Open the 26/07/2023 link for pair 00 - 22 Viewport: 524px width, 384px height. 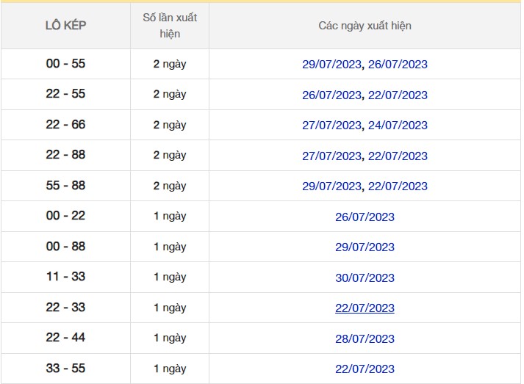point(365,217)
